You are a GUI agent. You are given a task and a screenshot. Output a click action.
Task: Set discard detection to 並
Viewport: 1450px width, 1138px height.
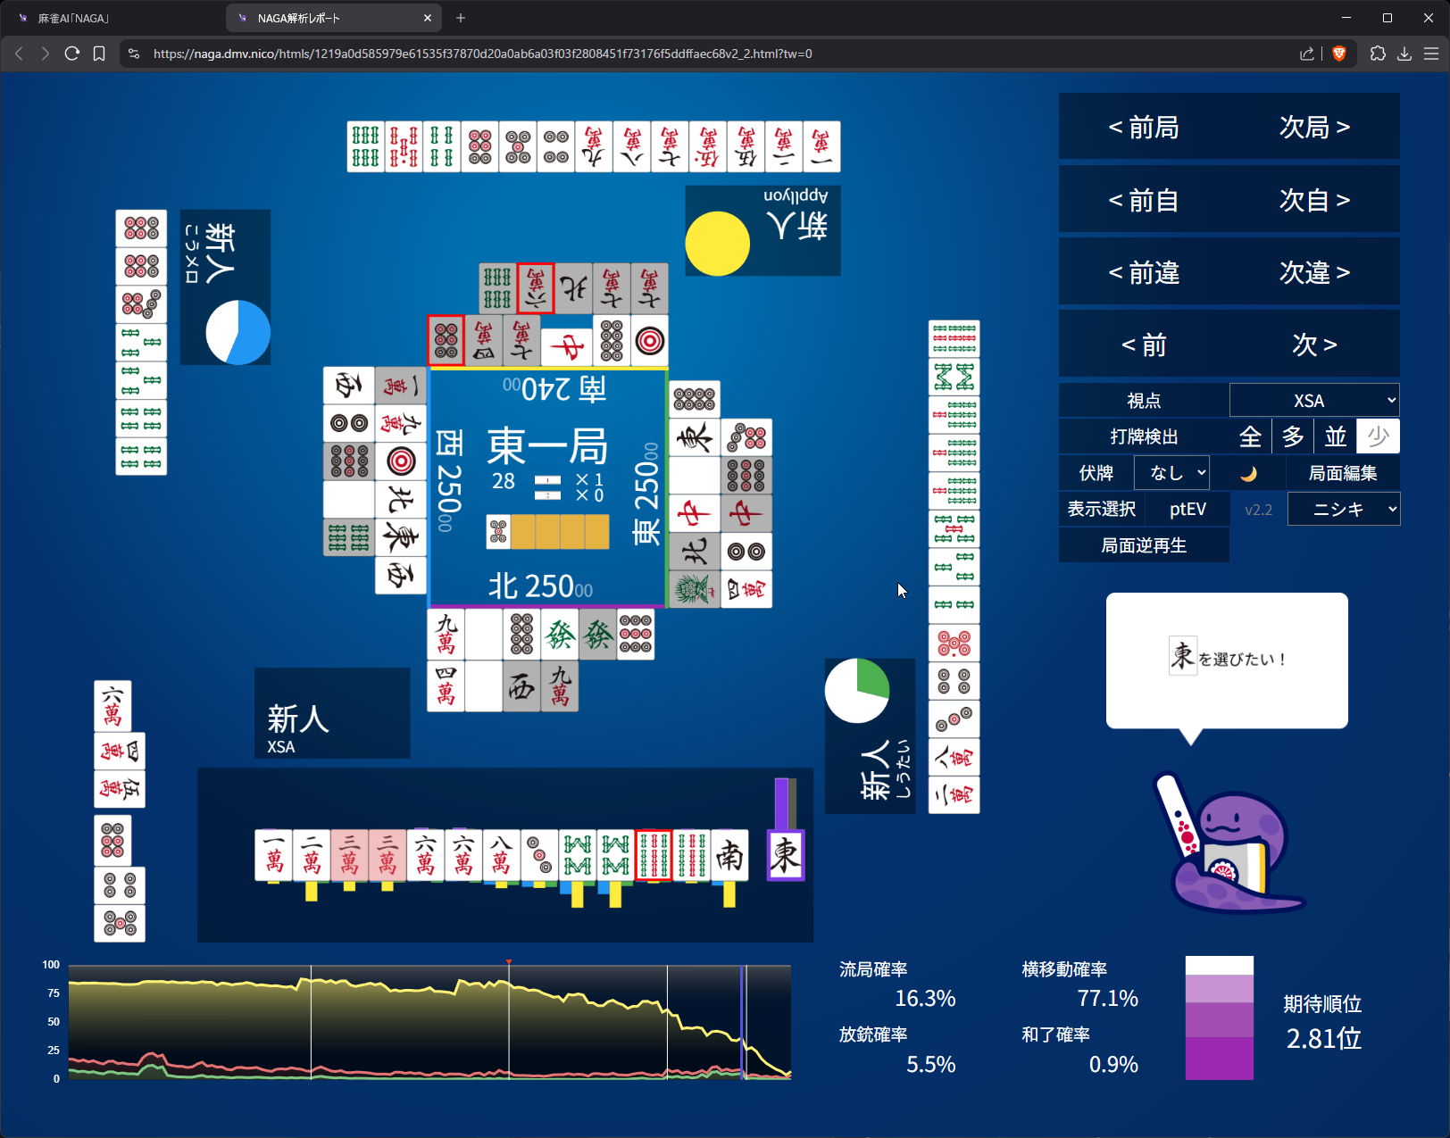tap(1336, 436)
